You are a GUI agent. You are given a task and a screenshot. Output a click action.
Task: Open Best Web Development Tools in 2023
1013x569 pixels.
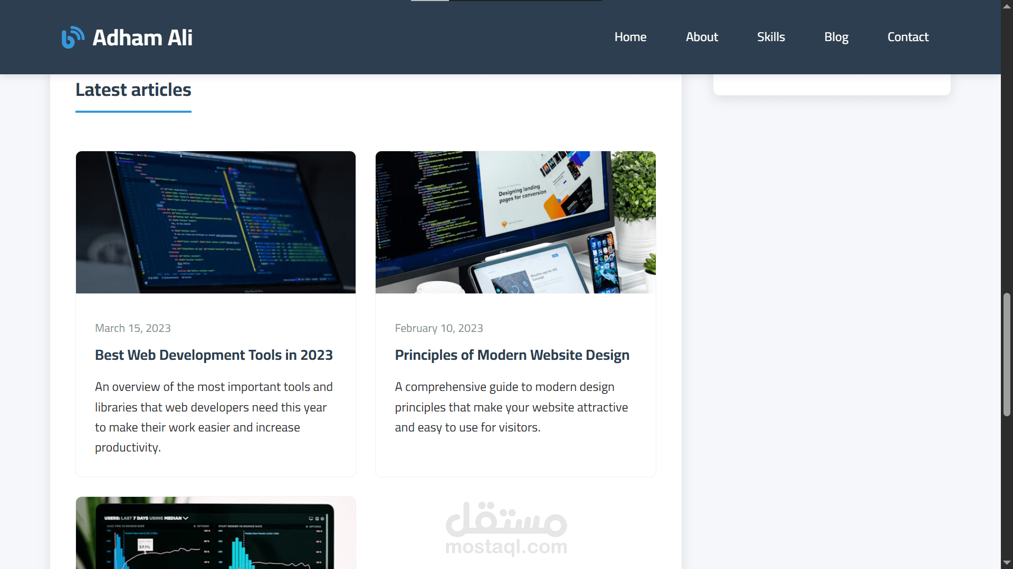pyautogui.click(x=214, y=355)
